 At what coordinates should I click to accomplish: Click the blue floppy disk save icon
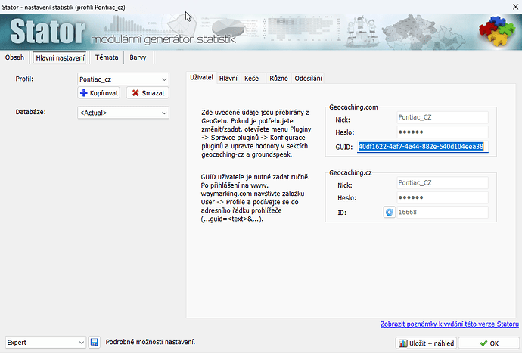click(95, 343)
